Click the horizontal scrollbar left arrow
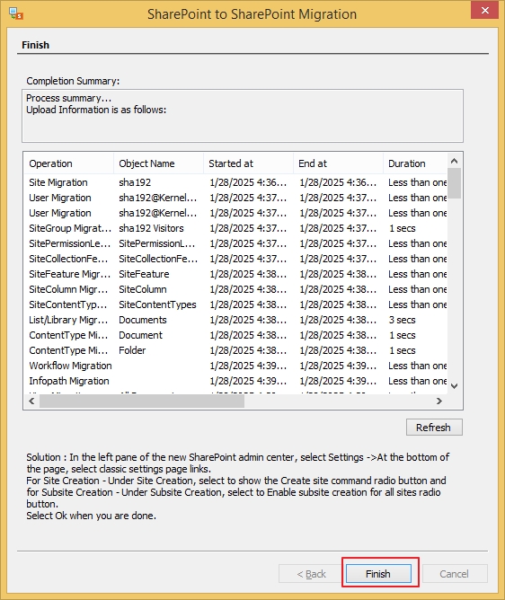The width and height of the screenshot is (505, 600). [x=31, y=401]
